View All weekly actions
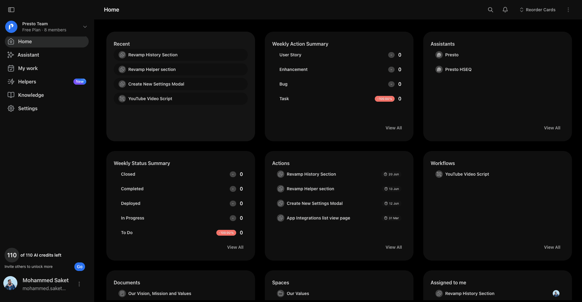This screenshot has width=582, height=302. [393, 128]
